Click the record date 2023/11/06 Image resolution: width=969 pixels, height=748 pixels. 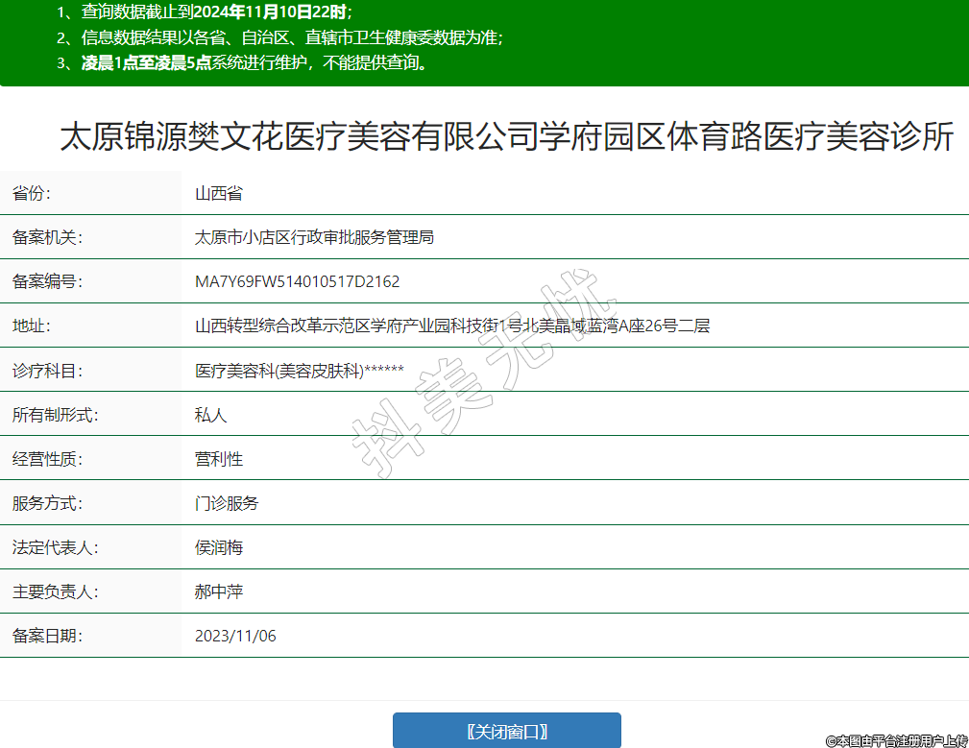[235, 636]
